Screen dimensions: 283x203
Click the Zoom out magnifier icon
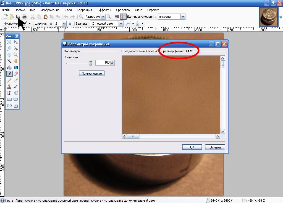[x=81, y=17]
